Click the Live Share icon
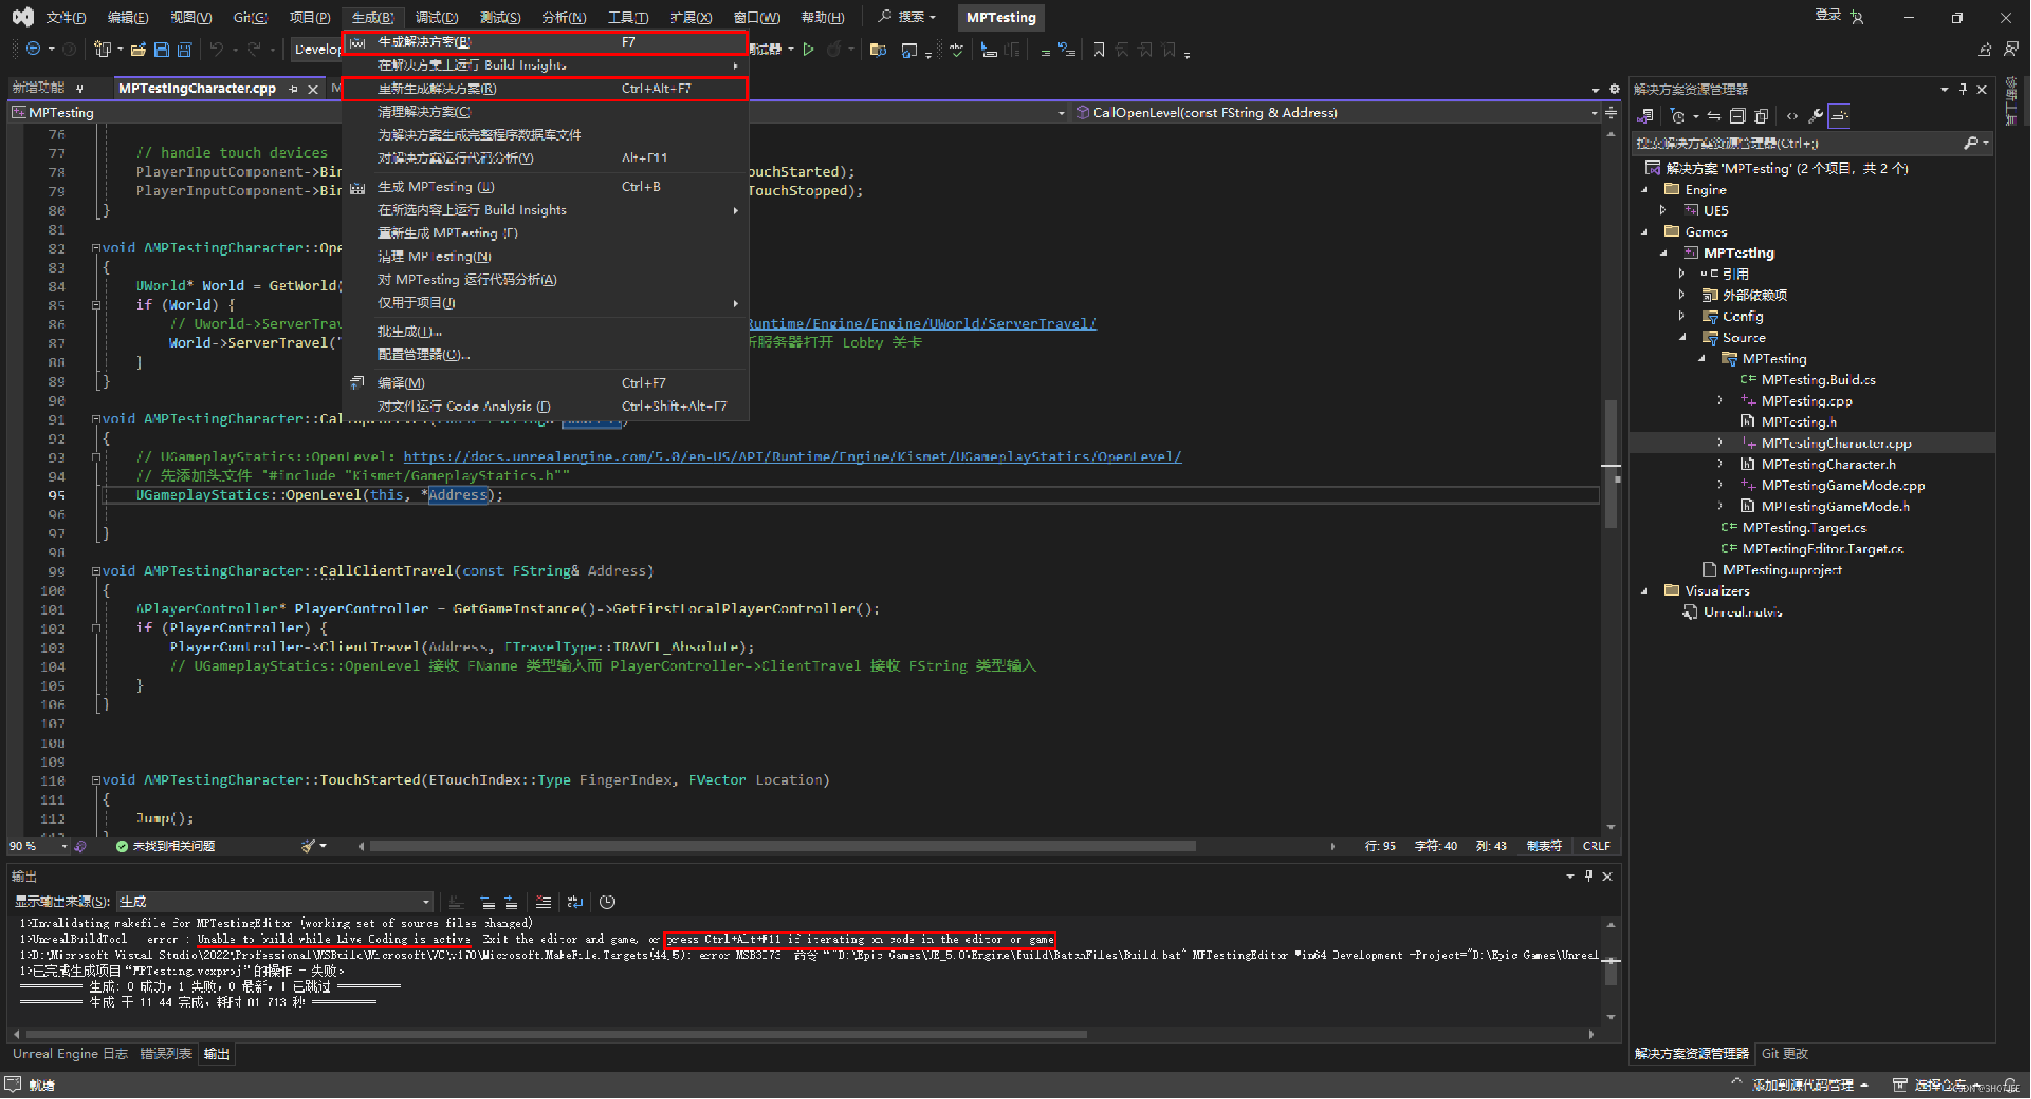2031x1099 pixels. (x=1984, y=49)
